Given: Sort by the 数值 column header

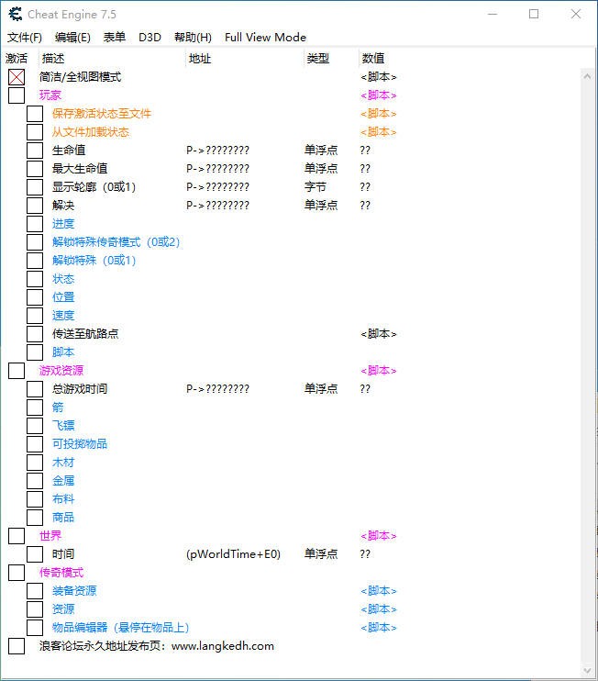Looking at the screenshot, I should pyautogui.click(x=373, y=58).
